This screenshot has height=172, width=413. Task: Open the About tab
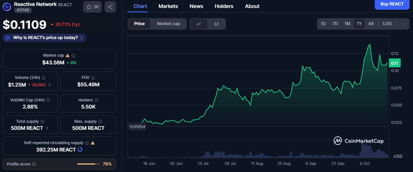tap(252, 6)
